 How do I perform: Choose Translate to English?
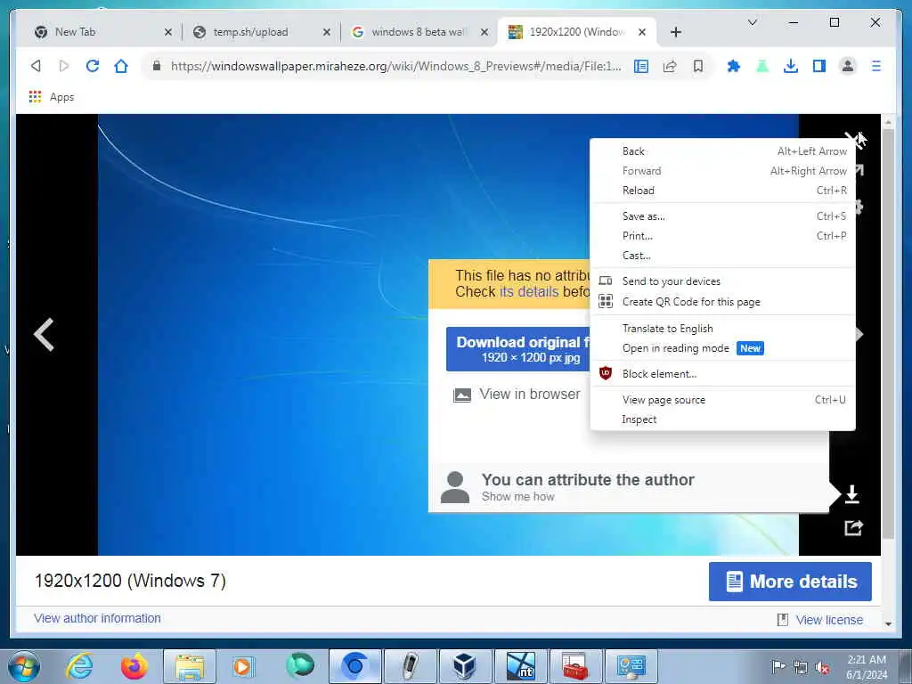(722, 329)
